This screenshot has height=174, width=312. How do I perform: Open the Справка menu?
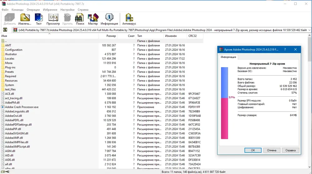point(83,10)
